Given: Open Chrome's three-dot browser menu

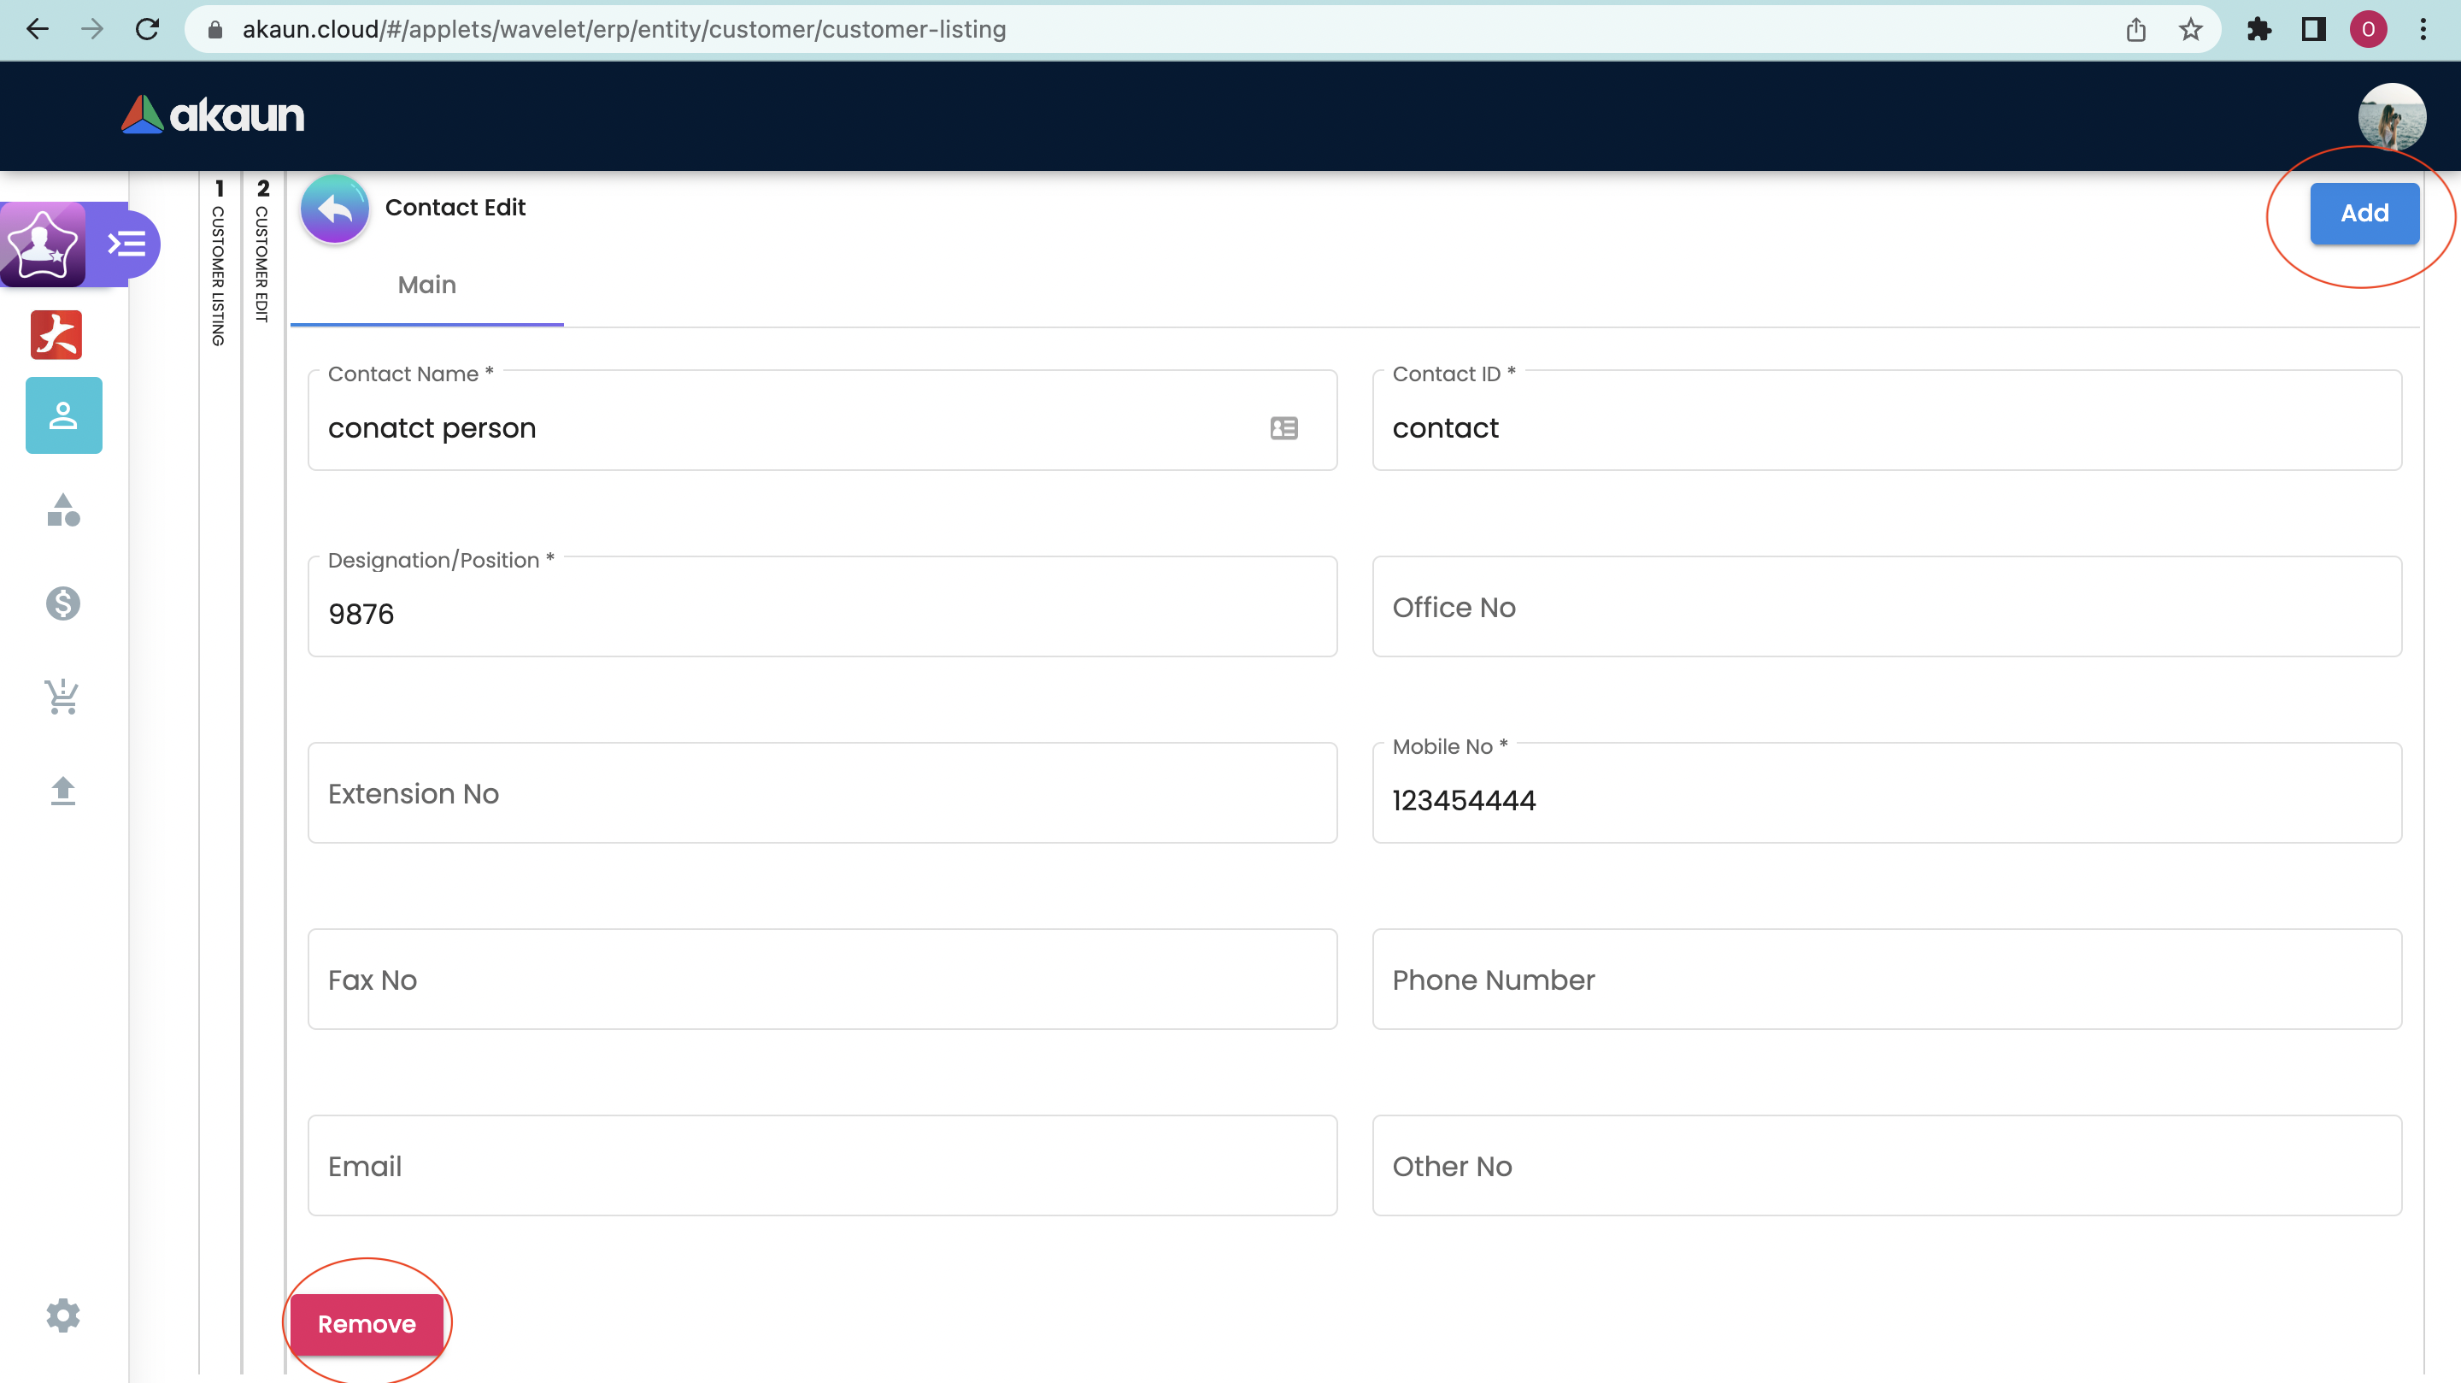Looking at the screenshot, I should pos(2423,30).
